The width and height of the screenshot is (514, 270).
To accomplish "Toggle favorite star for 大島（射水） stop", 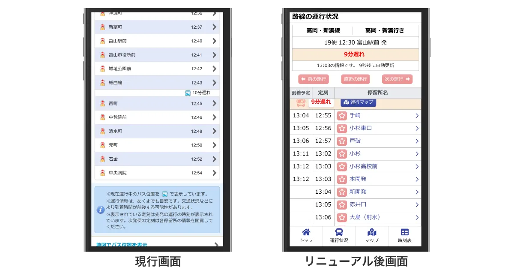I will [x=342, y=217].
